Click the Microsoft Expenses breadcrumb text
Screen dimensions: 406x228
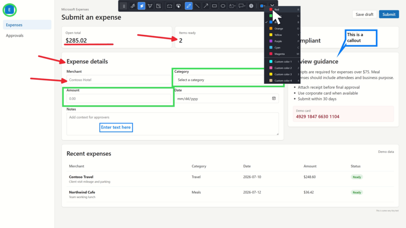coord(75,9)
